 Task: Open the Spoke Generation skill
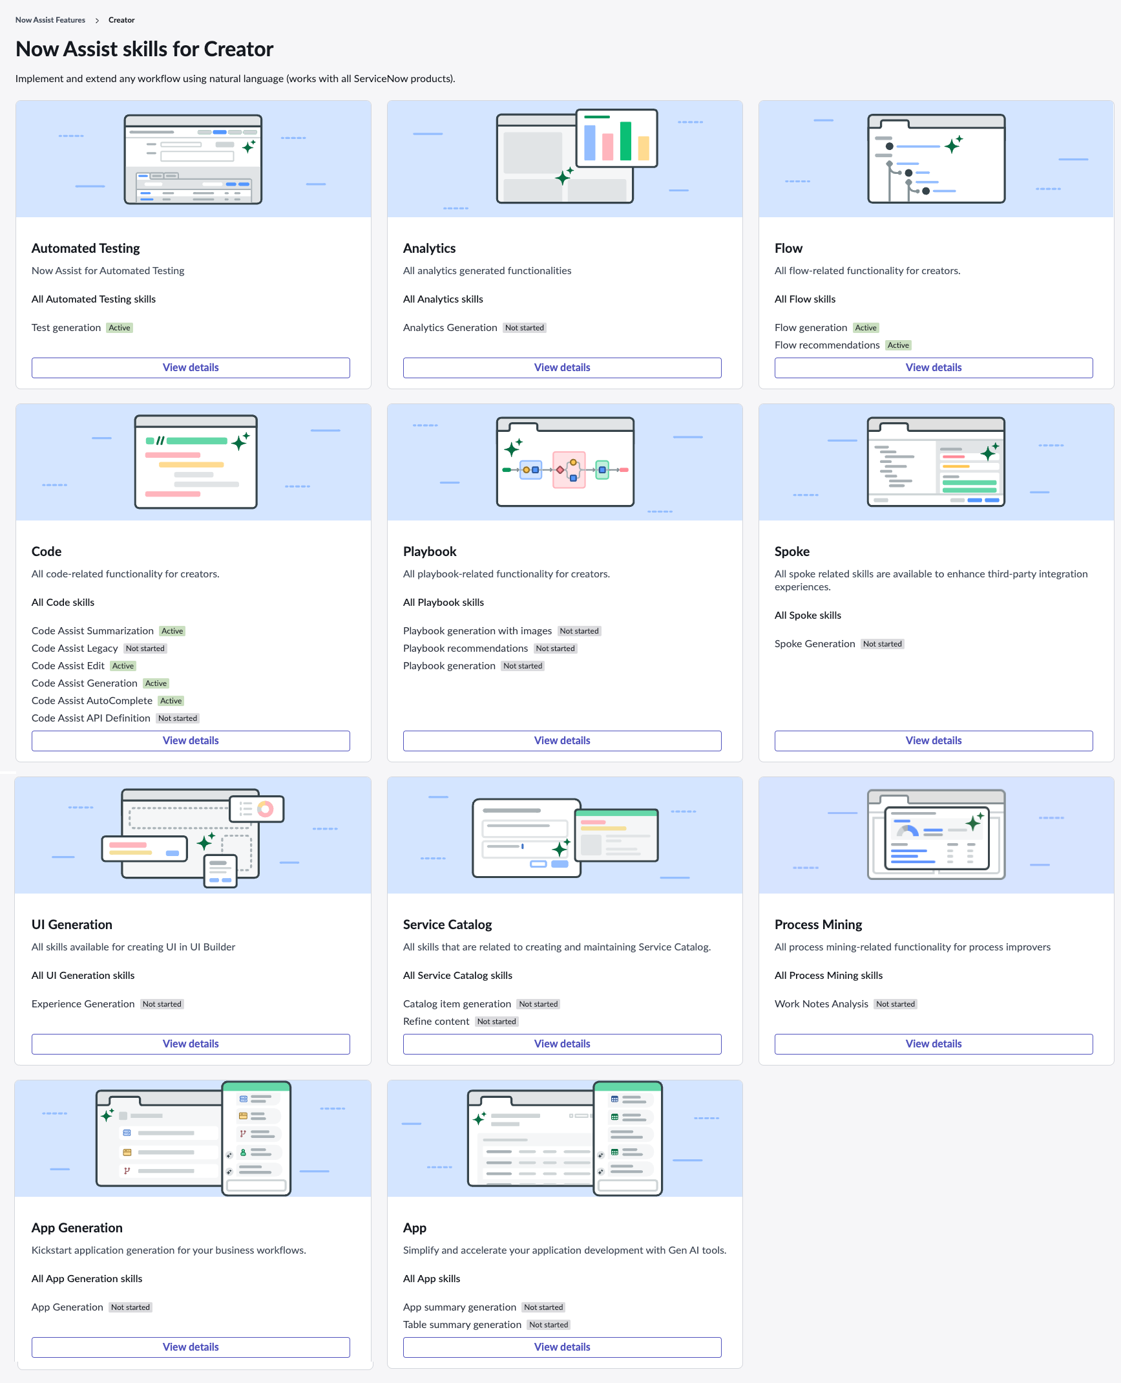(815, 644)
